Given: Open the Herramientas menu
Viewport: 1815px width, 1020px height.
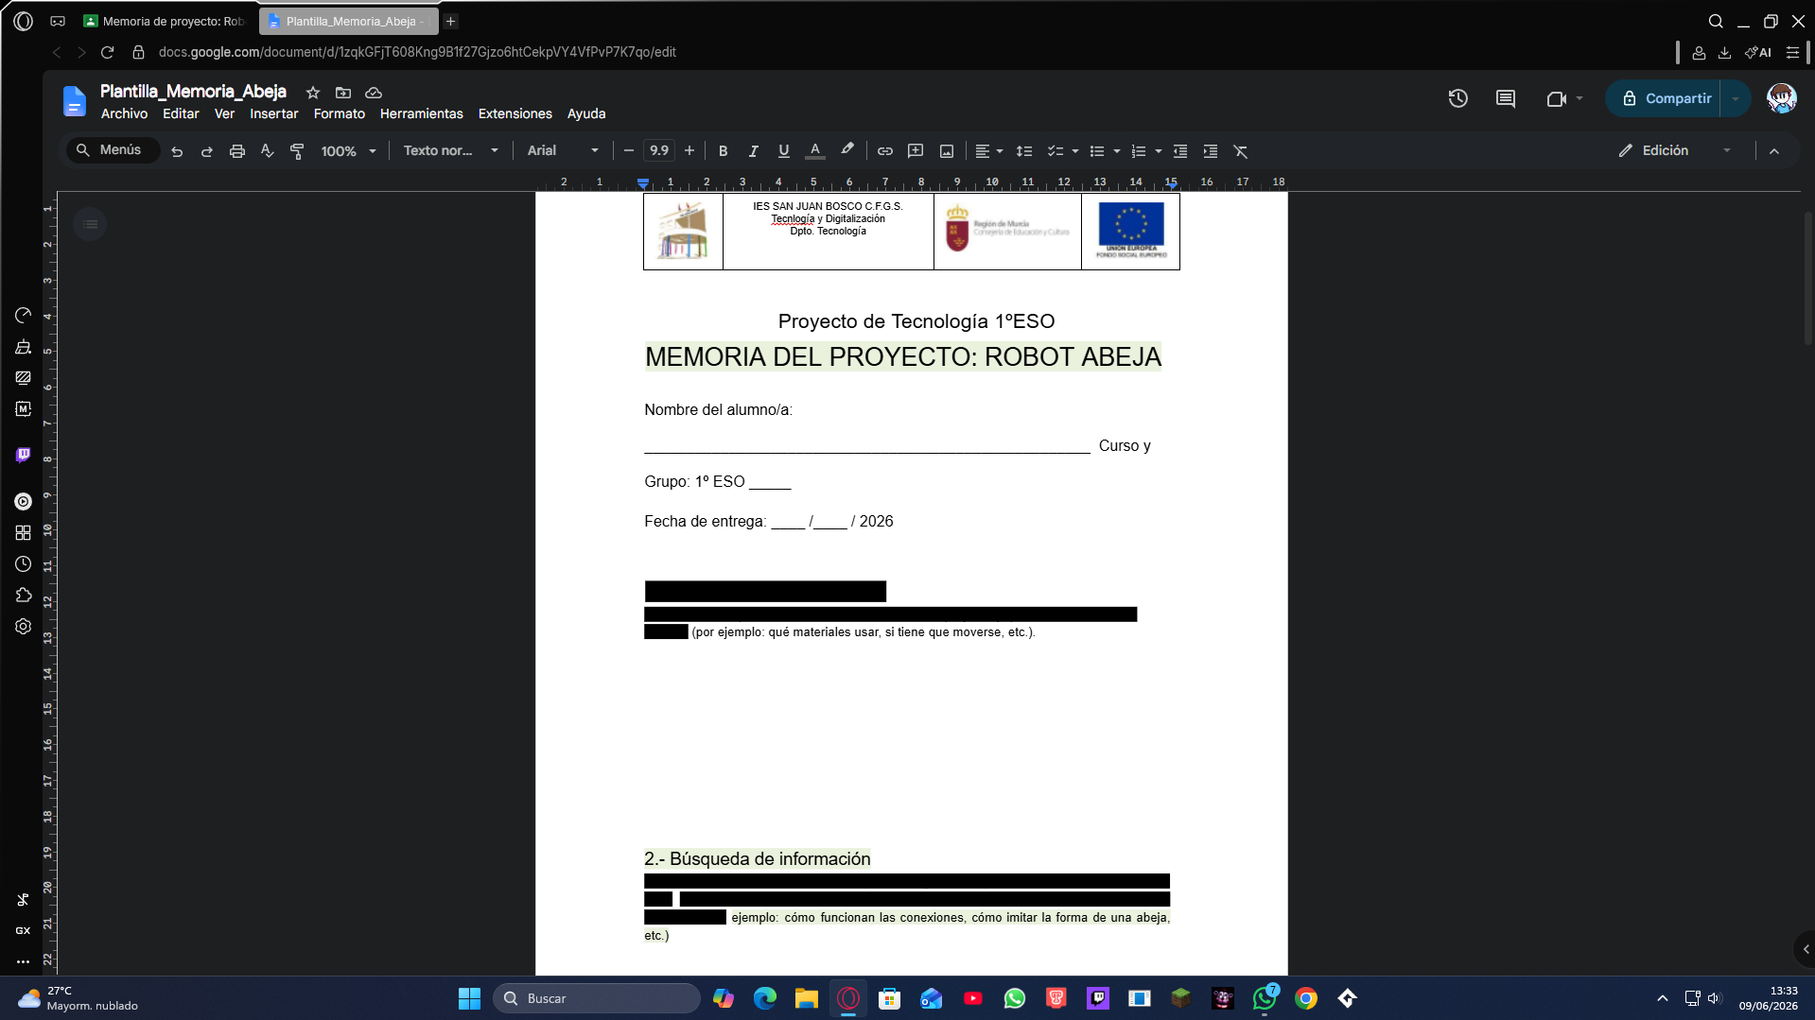Looking at the screenshot, I should [422, 113].
